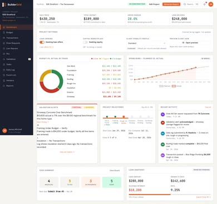
Task: Open the Tasks sidebar icon
Action: 4,64
